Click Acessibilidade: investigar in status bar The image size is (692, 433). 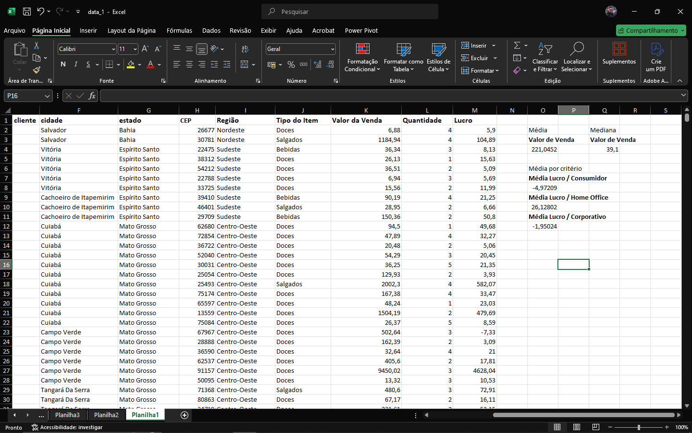coord(67,427)
